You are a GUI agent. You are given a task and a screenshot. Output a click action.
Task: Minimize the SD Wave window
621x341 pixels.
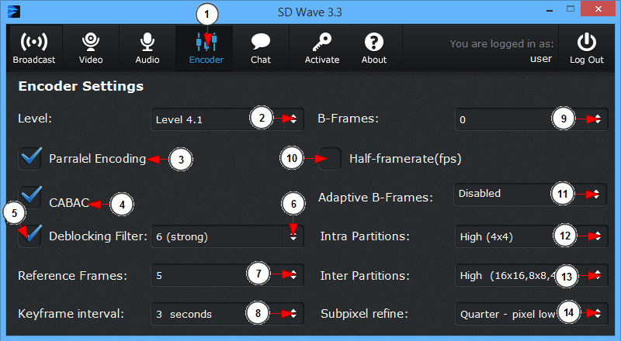point(550,10)
